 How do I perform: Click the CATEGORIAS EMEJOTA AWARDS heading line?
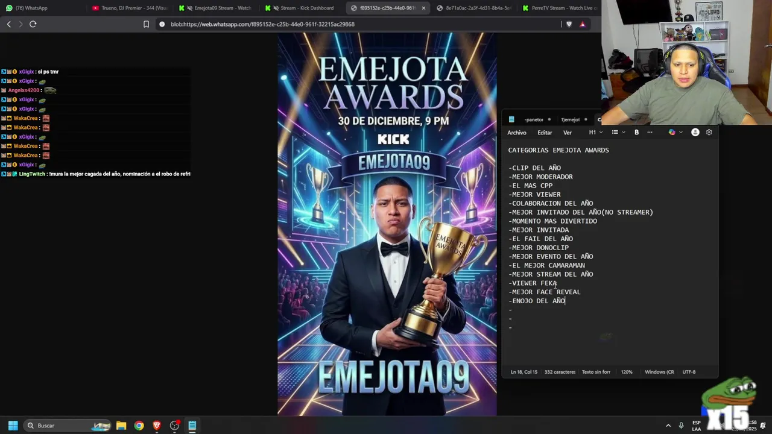[x=558, y=150]
